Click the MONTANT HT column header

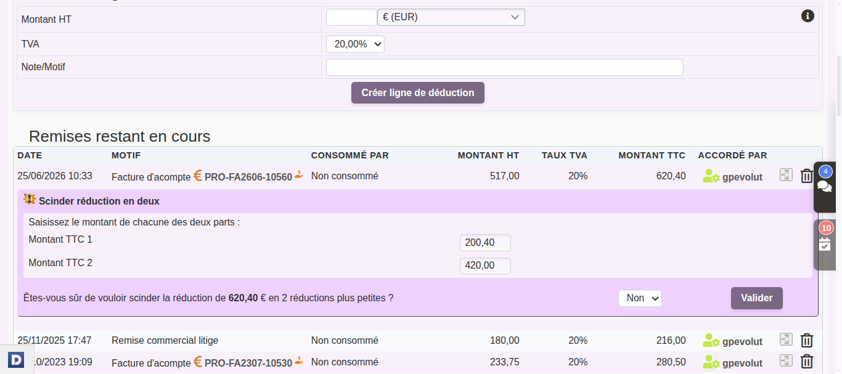(488, 155)
